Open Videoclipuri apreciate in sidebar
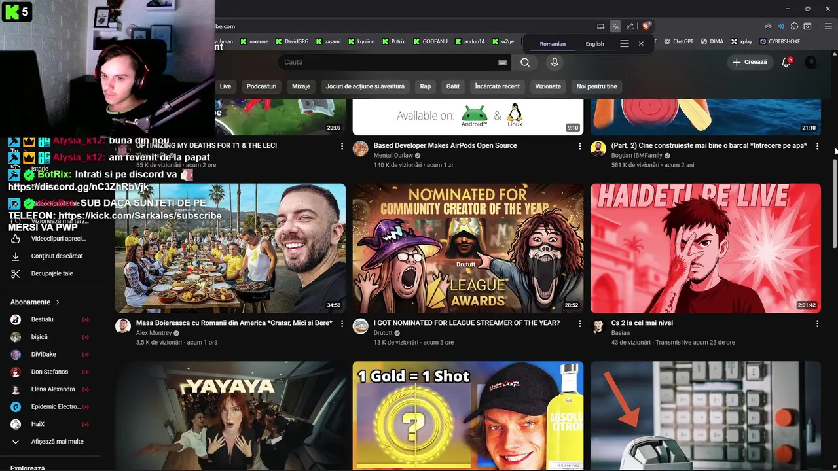 (x=51, y=239)
